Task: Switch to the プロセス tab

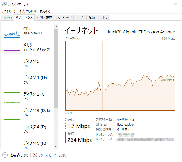Action: (7, 18)
